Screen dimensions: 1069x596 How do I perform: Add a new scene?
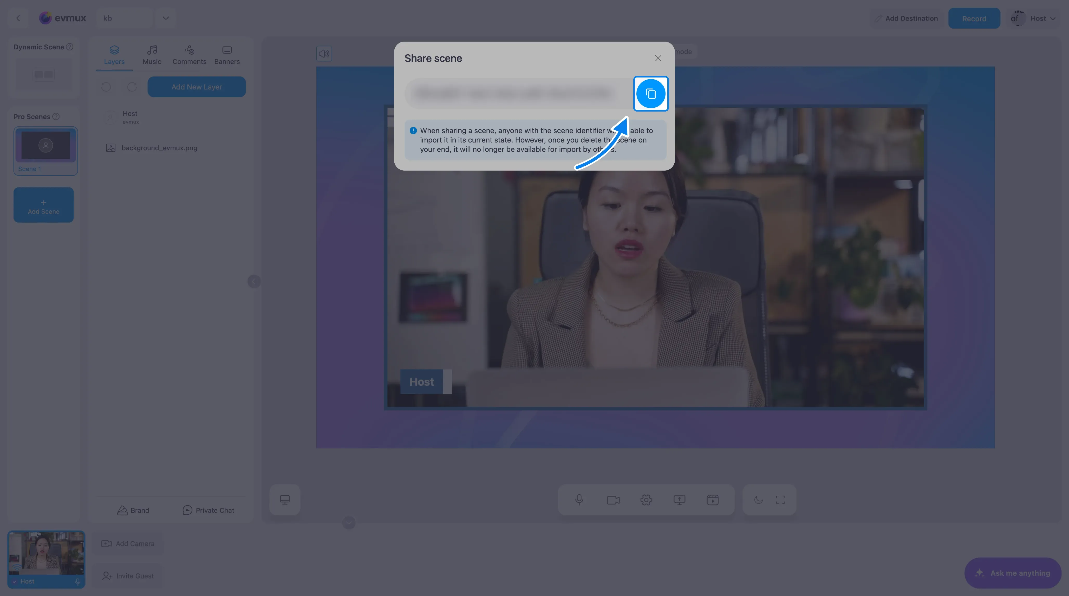(44, 205)
